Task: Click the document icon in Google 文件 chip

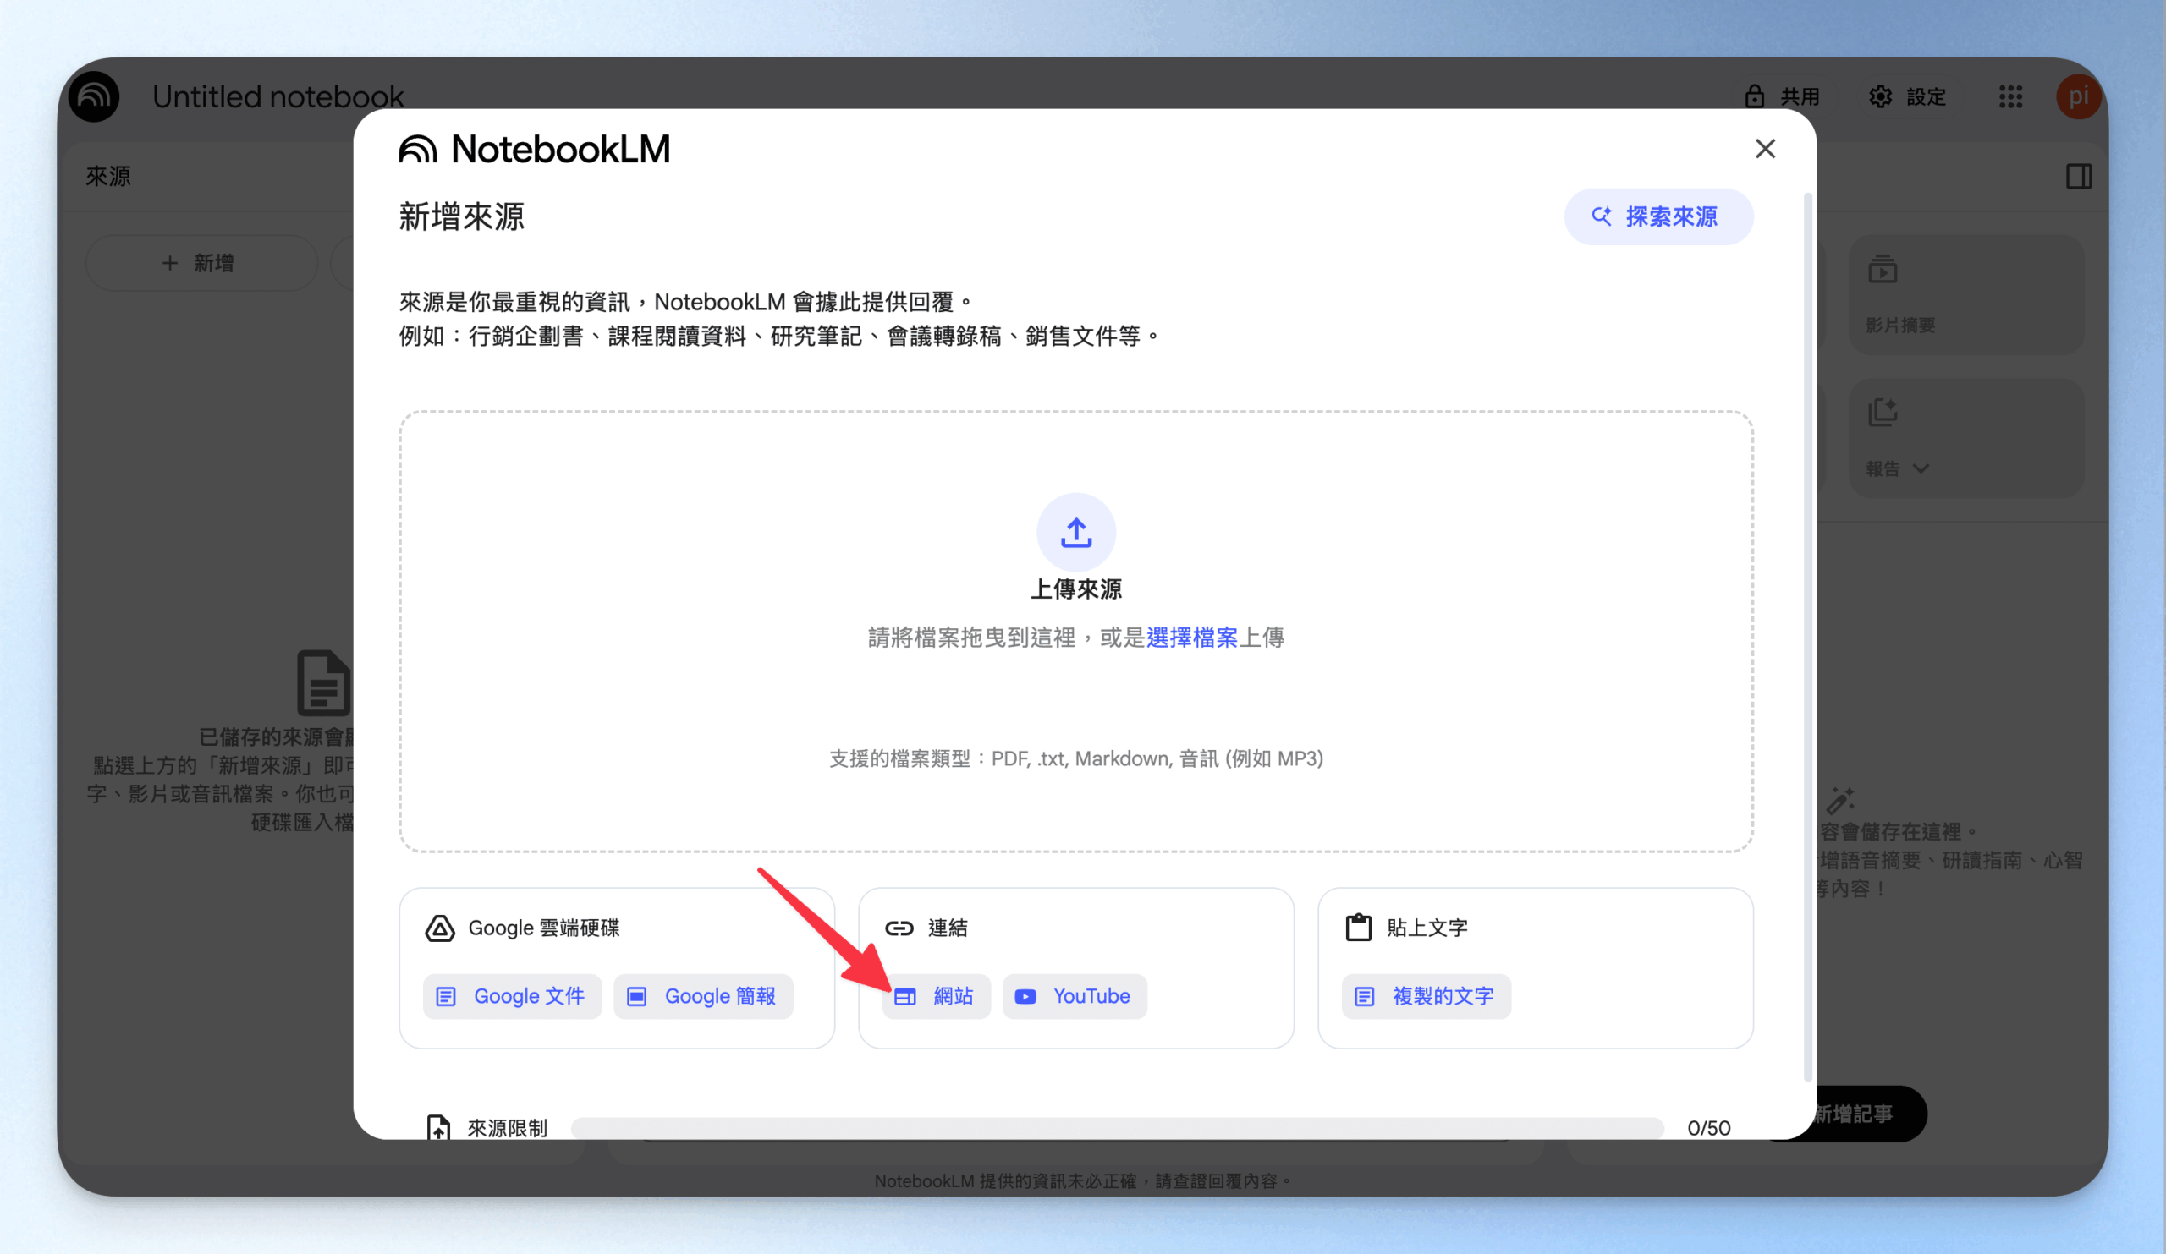Action: click(445, 996)
